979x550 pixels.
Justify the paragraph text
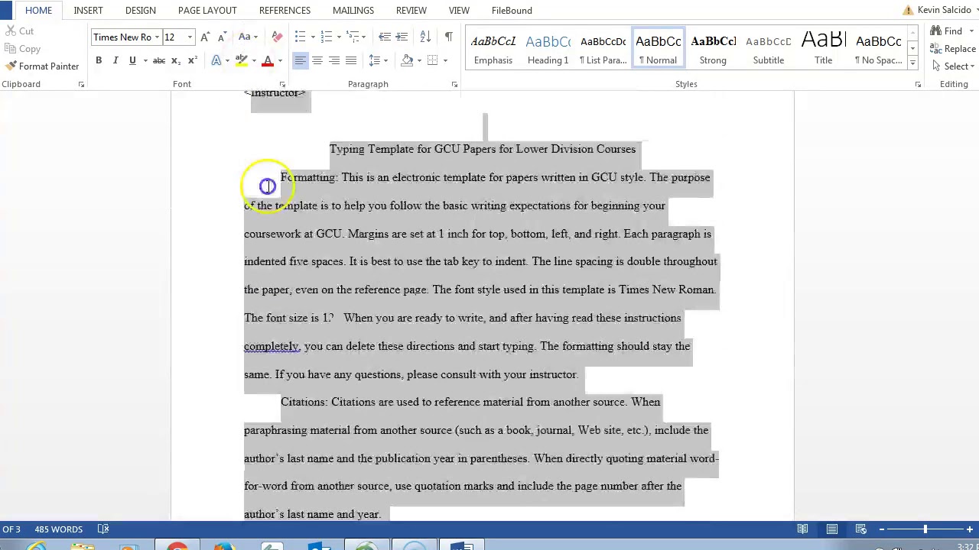(x=350, y=60)
